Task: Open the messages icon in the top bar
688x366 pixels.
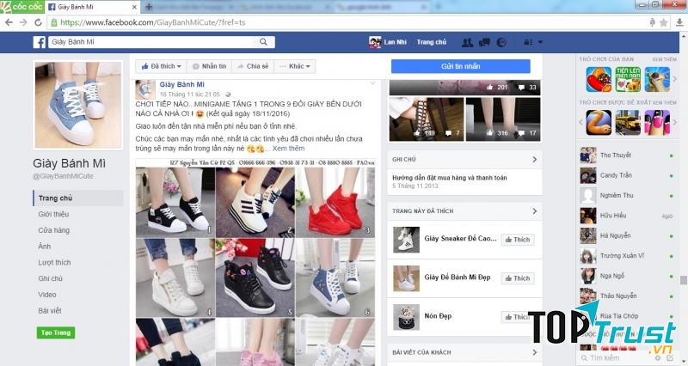Action: (484, 42)
